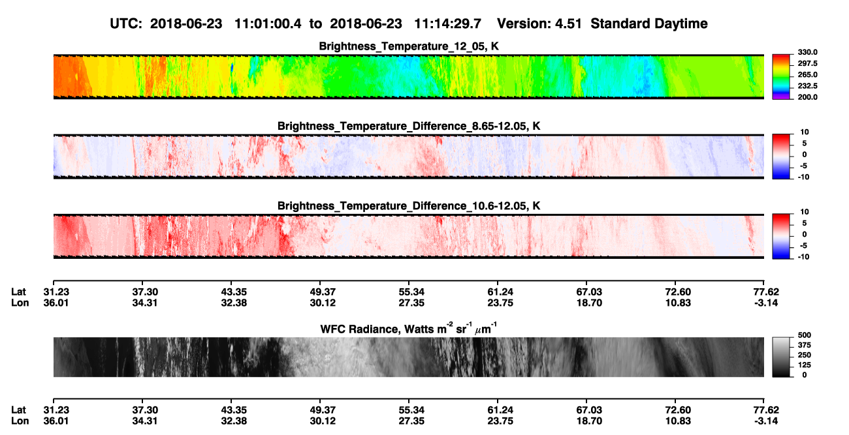
Task: Click longitude 18.70 on the axis below the WFC panel
Action: point(587,421)
